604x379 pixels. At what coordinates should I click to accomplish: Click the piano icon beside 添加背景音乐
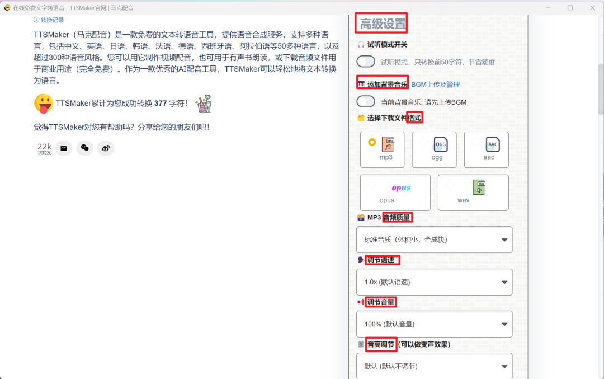click(361, 83)
